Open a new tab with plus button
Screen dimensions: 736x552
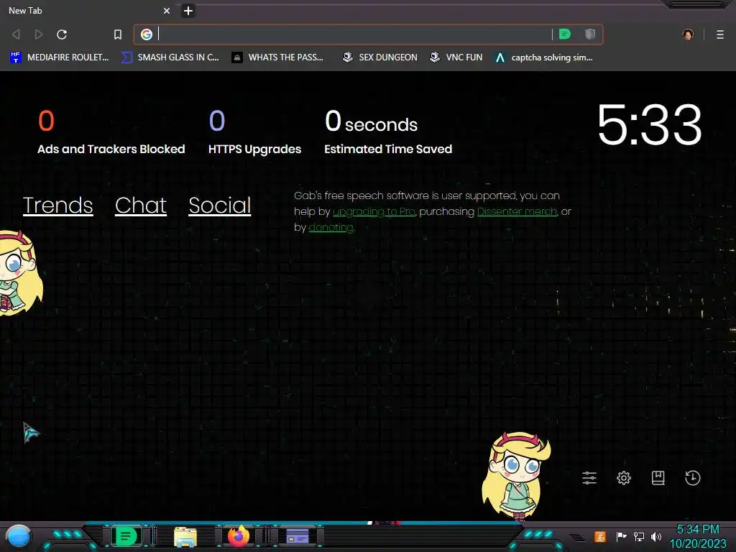tap(188, 11)
